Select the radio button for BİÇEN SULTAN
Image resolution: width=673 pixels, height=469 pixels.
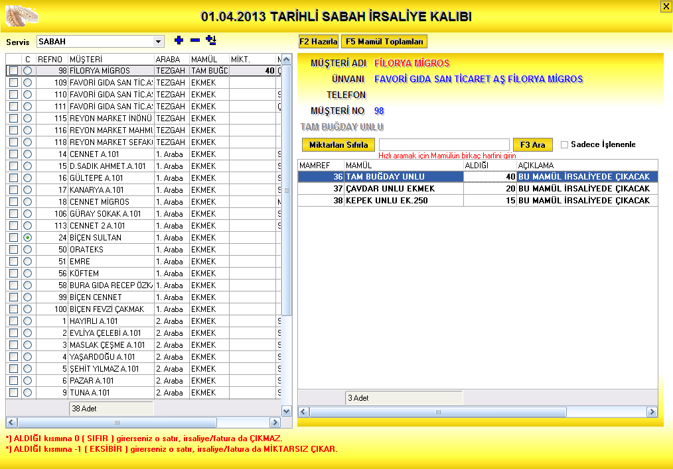tap(27, 238)
